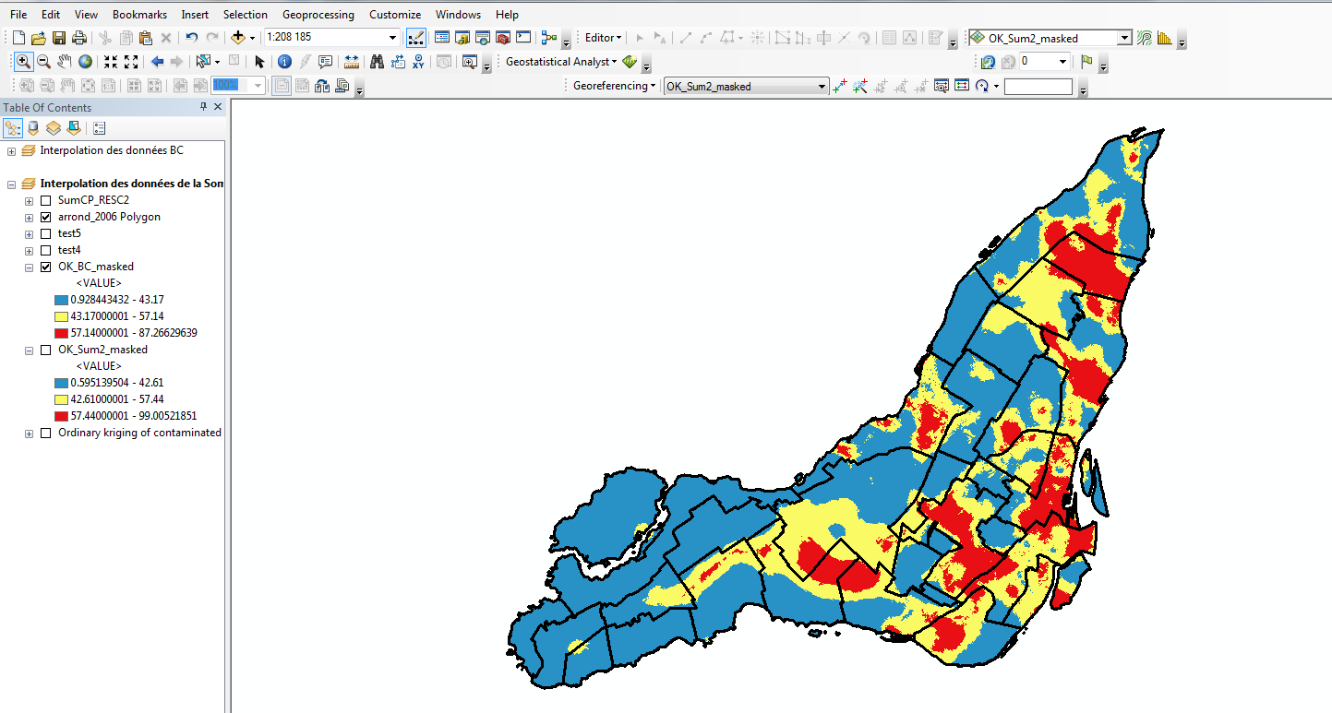This screenshot has width=1332, height=713.
Task: Enable the OK_Sum2_masked layer checkbox
Action: (46, 350)
